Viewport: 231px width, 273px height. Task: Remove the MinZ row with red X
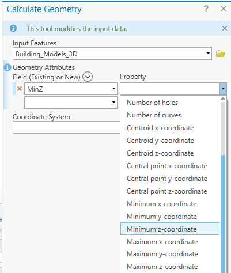tap(20, 89)
